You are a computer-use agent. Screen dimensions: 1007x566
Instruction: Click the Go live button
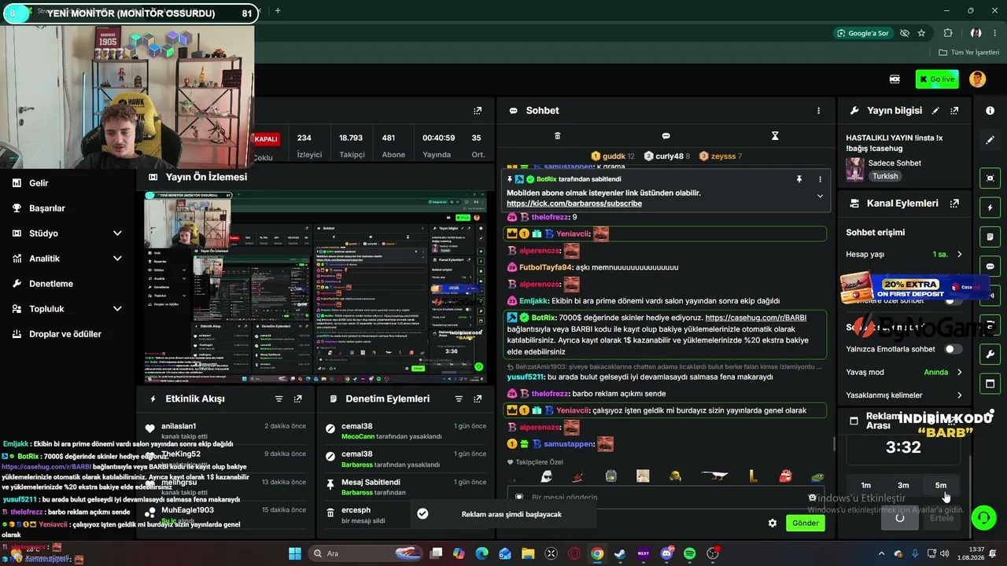click(937, 79)
